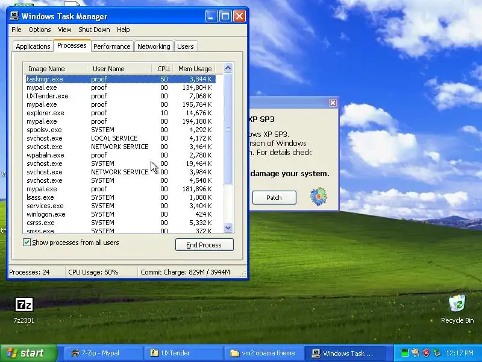Viewport: 482px width, 362px height.
Task: Sort by Image Name column header
Action: (55, 69)
